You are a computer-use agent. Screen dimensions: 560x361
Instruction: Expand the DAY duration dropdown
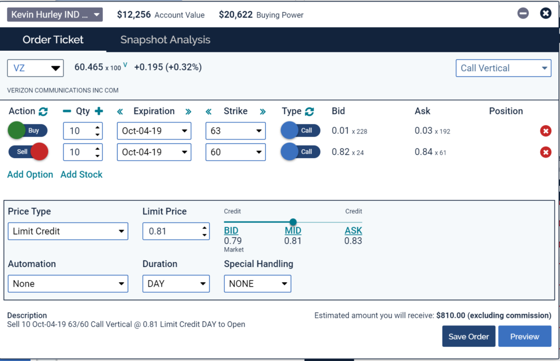pos(176,284)
